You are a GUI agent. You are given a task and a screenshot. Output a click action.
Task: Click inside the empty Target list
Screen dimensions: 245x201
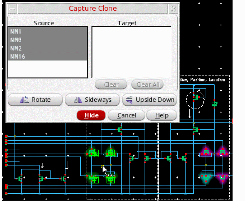point(131,52)
